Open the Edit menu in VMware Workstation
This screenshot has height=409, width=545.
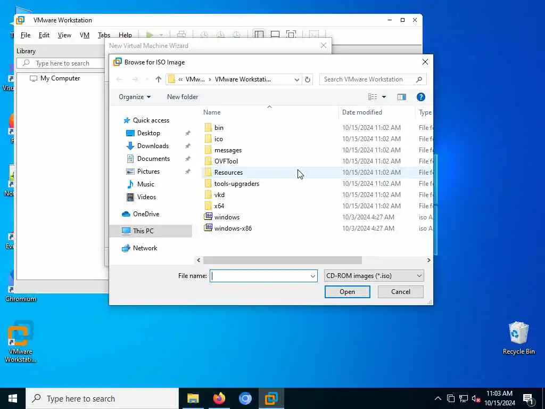click(44, 35)
